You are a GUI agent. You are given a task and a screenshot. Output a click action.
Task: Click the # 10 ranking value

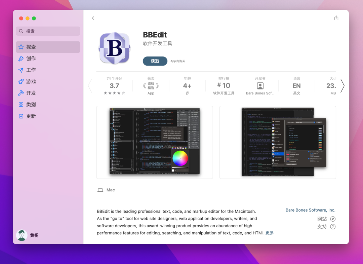[x=224, y=85]
